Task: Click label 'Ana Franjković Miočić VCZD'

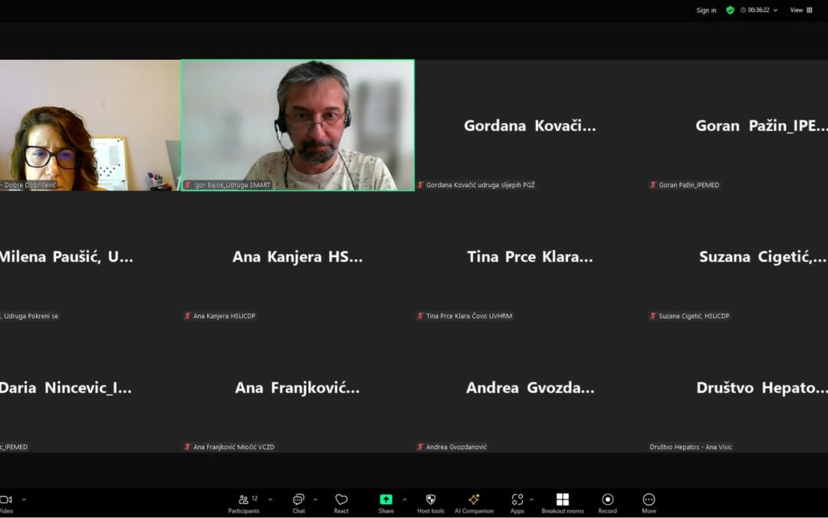Action: [x=233, y=447]
